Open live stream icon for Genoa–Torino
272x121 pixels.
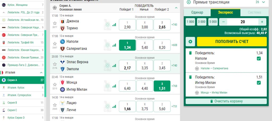(x=108, y=25)
